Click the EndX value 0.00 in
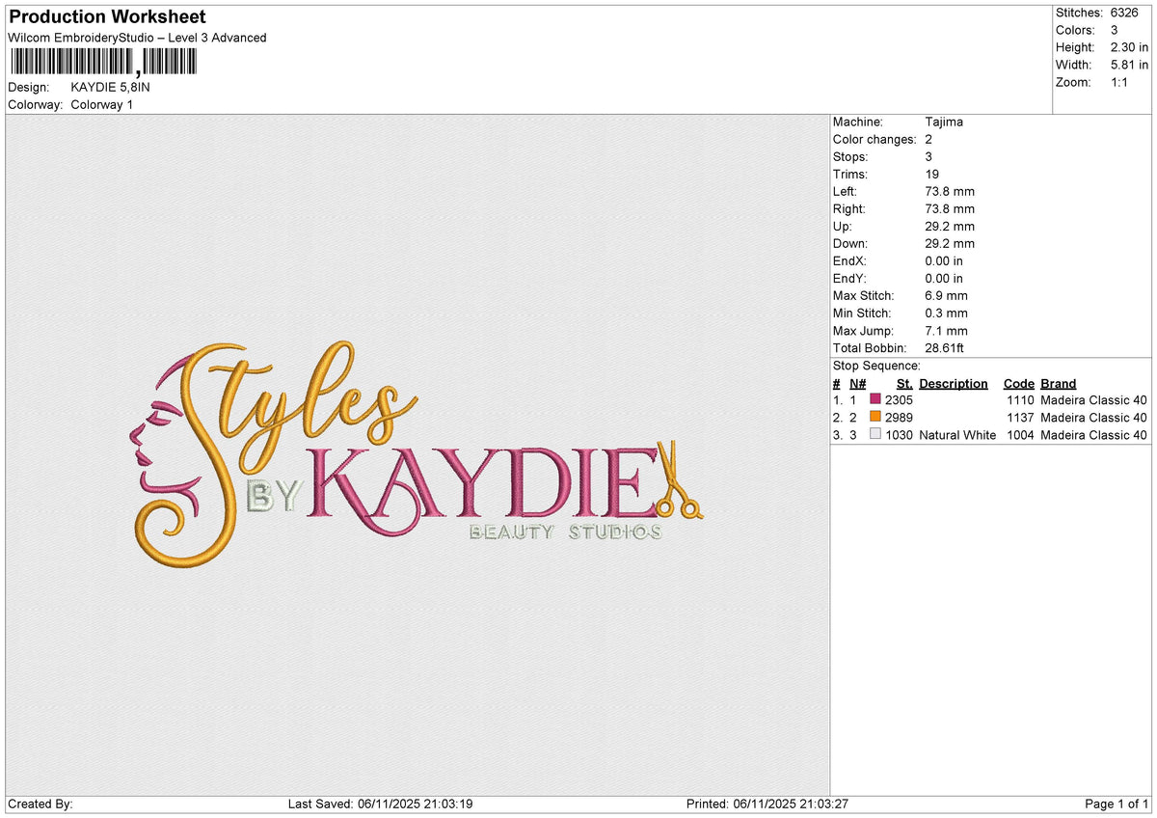 (x=944, y=260)
